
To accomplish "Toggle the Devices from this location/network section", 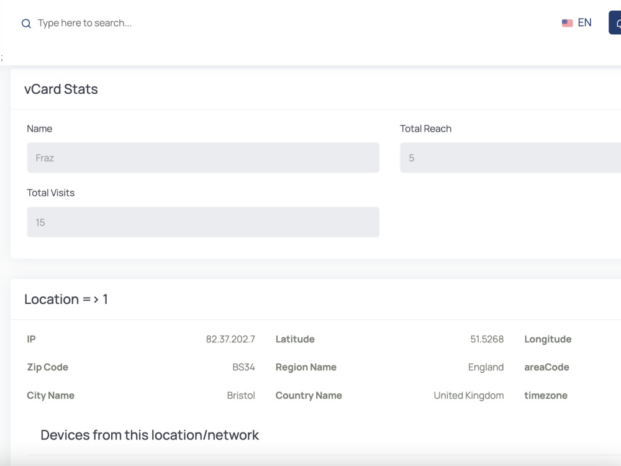I will [149, 435].
